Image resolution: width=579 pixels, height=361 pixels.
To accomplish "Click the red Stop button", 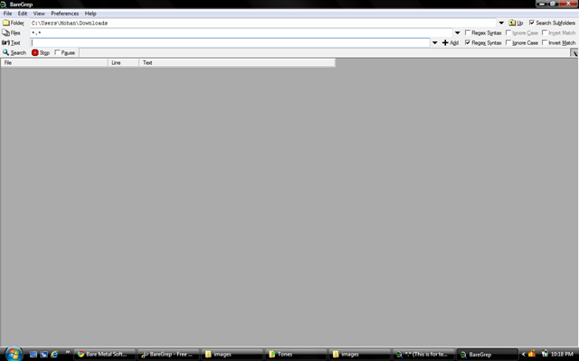I will pos(40,52).
